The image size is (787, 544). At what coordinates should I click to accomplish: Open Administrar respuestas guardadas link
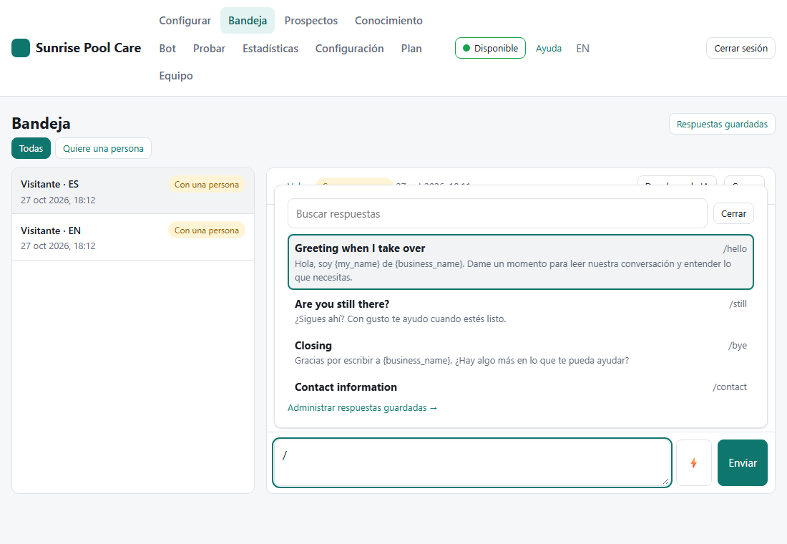coord(363,408)
